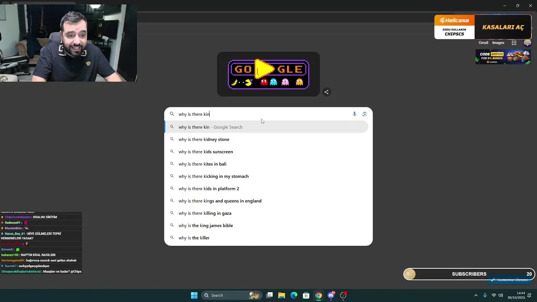The image size is (537, 302).
Task: Click the Google Chrome taskbar icon
Action: coord(319,295)
